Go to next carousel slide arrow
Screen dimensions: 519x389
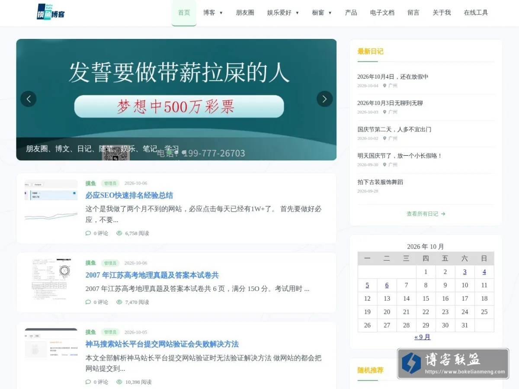[x=325, y=99]
